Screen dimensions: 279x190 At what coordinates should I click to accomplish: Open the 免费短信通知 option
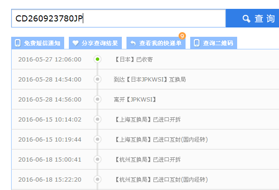coord(42,43)
